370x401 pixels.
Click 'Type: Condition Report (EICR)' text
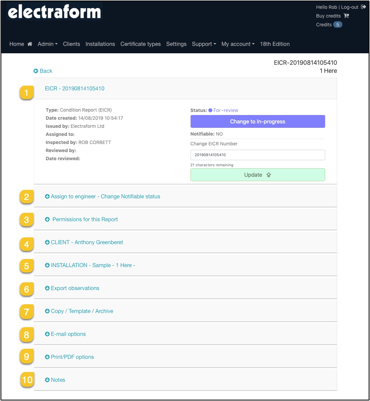click(79, 110)
